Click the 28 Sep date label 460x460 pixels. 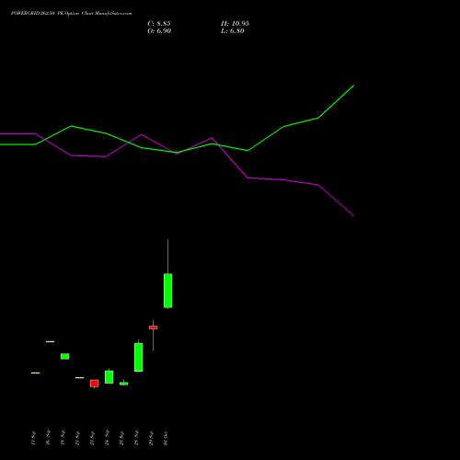click(x=136, y=438)
